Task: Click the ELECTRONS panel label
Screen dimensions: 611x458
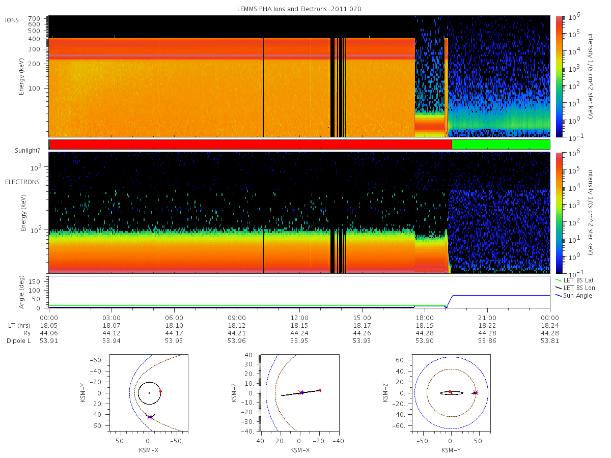Action: [22, 182]
